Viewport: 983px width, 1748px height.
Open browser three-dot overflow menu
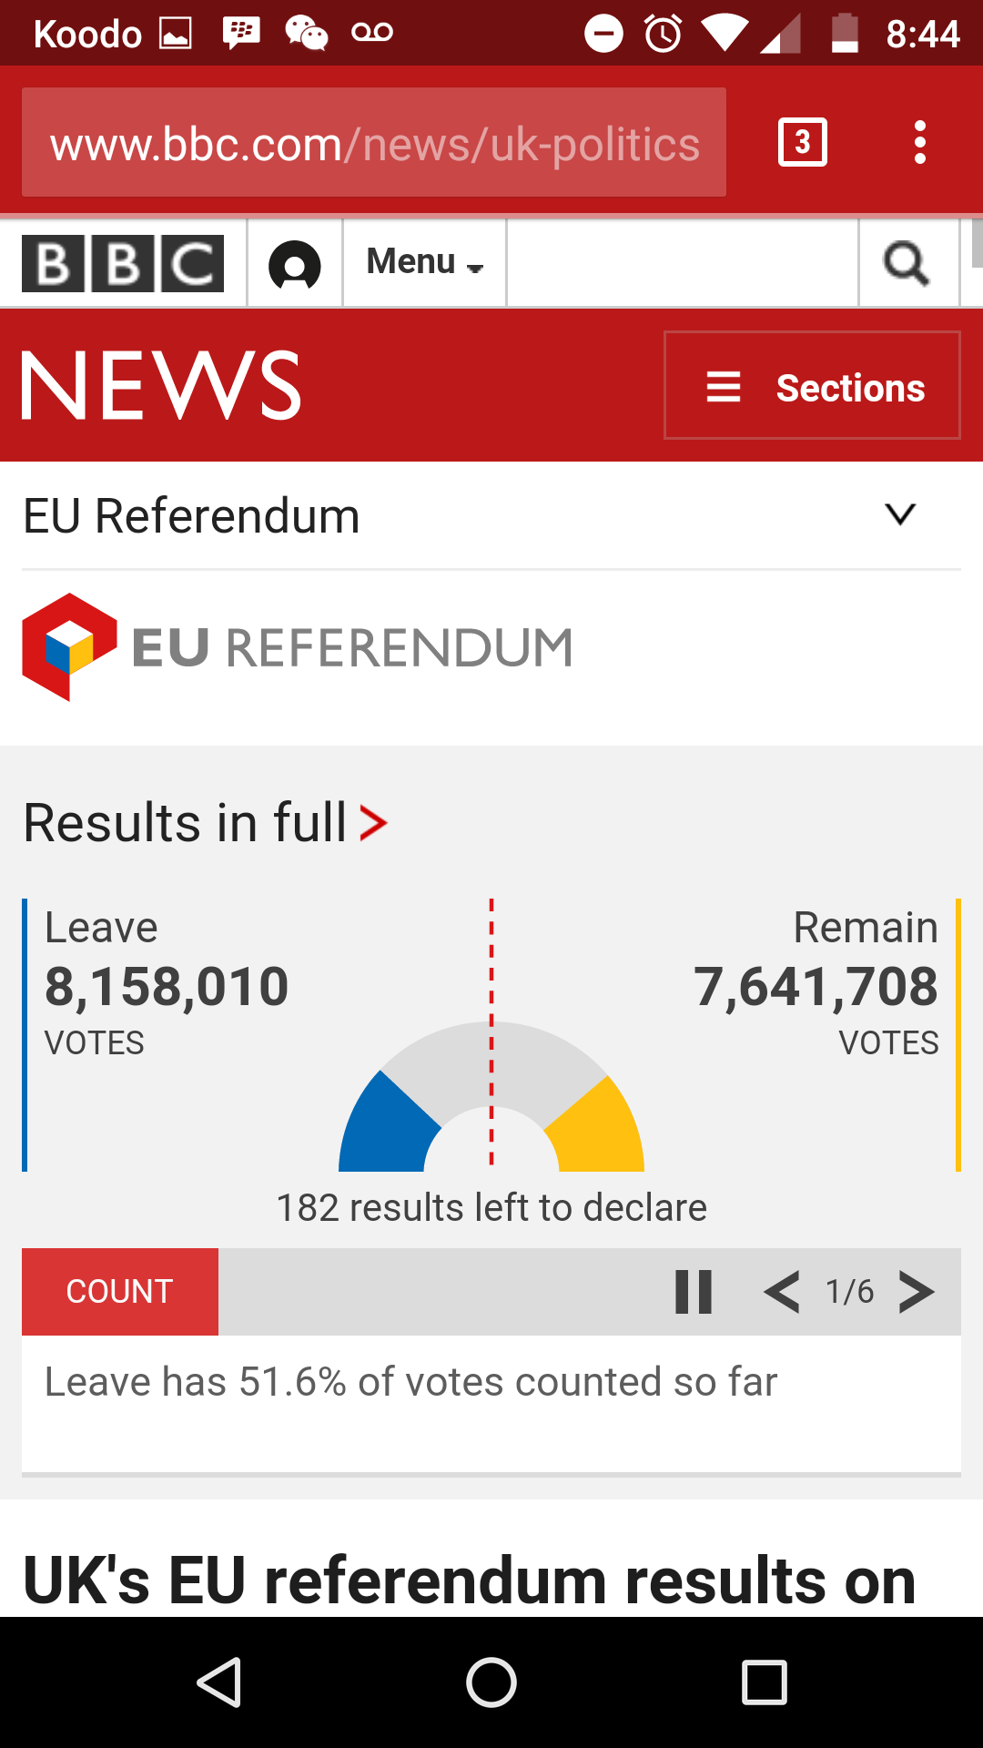coord(920,143)
